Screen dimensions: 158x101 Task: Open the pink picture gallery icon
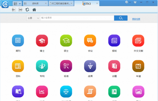pos(138,92)
